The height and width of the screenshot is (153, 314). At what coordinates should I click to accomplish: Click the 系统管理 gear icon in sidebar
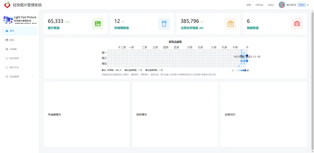(x=7, y=76)
